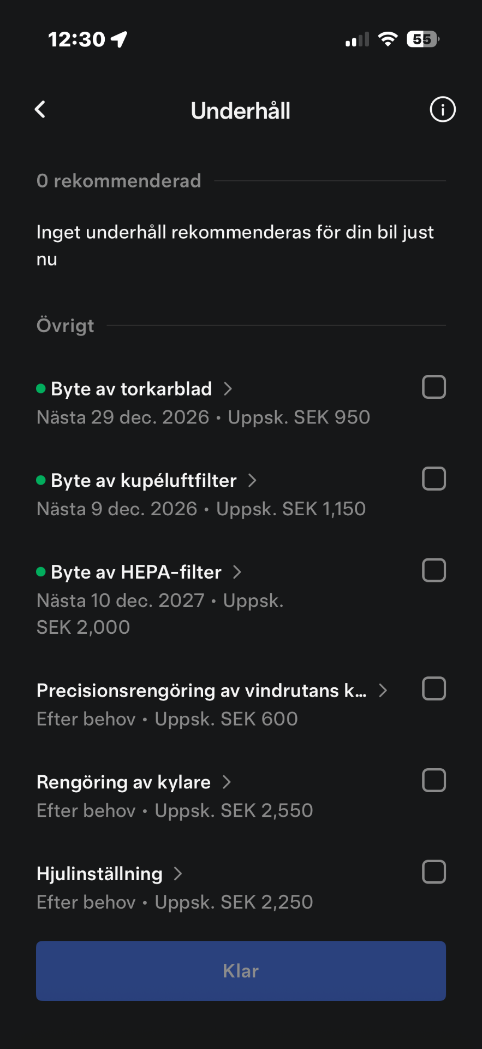Tap the cellular signal bars icon
This screenshot has width=482, height=1049.
357,40
